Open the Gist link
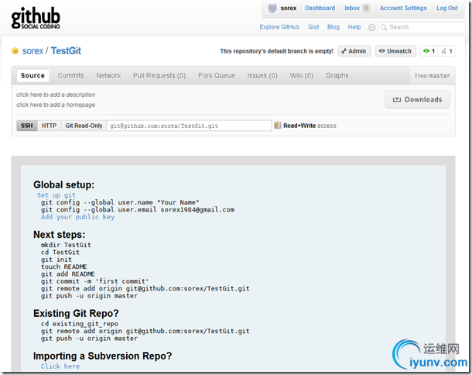This screenshot has height=375, width=472. [313, 27]
